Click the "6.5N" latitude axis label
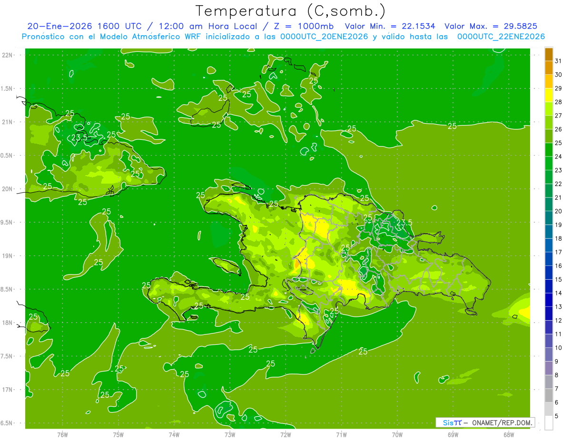Screen dimensions: 571x441 (7, 423)
